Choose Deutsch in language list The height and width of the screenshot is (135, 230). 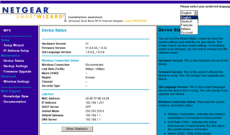click(189, 21)
